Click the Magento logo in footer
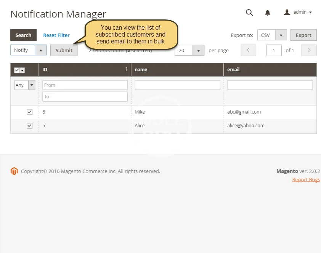This screenshot has height=253, width=321. pyautogui.click(x=14, y=171)
